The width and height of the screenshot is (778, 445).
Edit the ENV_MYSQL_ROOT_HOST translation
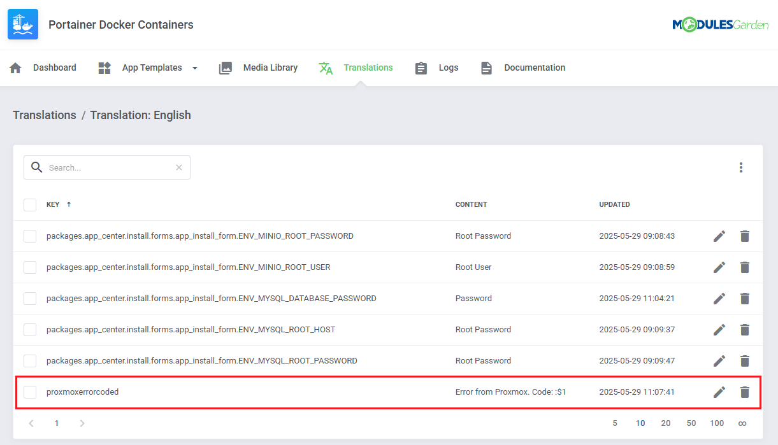coord(719,330)
